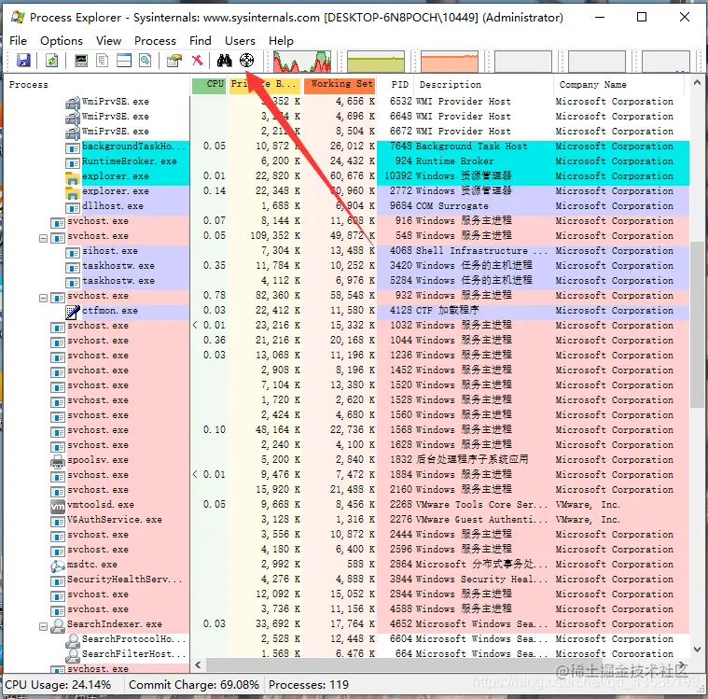Open the View menu
708x699 pixels.
[108, 41]
